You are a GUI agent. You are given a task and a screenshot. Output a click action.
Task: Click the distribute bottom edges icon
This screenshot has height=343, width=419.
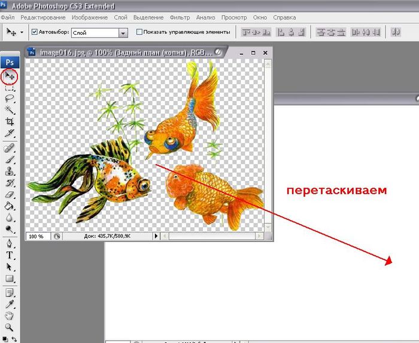tap(341, 32)
